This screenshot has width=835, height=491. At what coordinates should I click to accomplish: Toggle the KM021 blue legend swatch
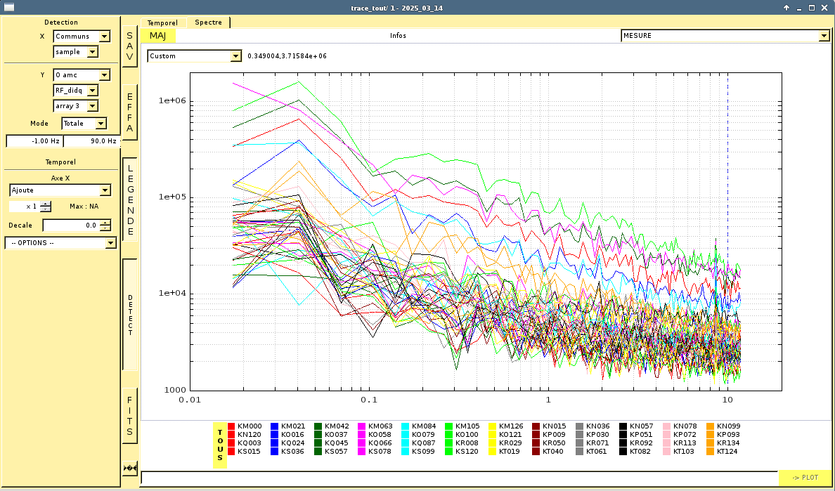point(275,426)
